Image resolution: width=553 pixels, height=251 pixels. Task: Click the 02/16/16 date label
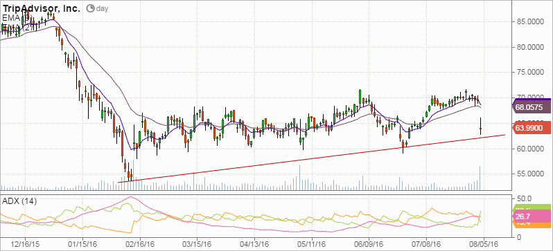pyautogui.click(x=140, y=243)
